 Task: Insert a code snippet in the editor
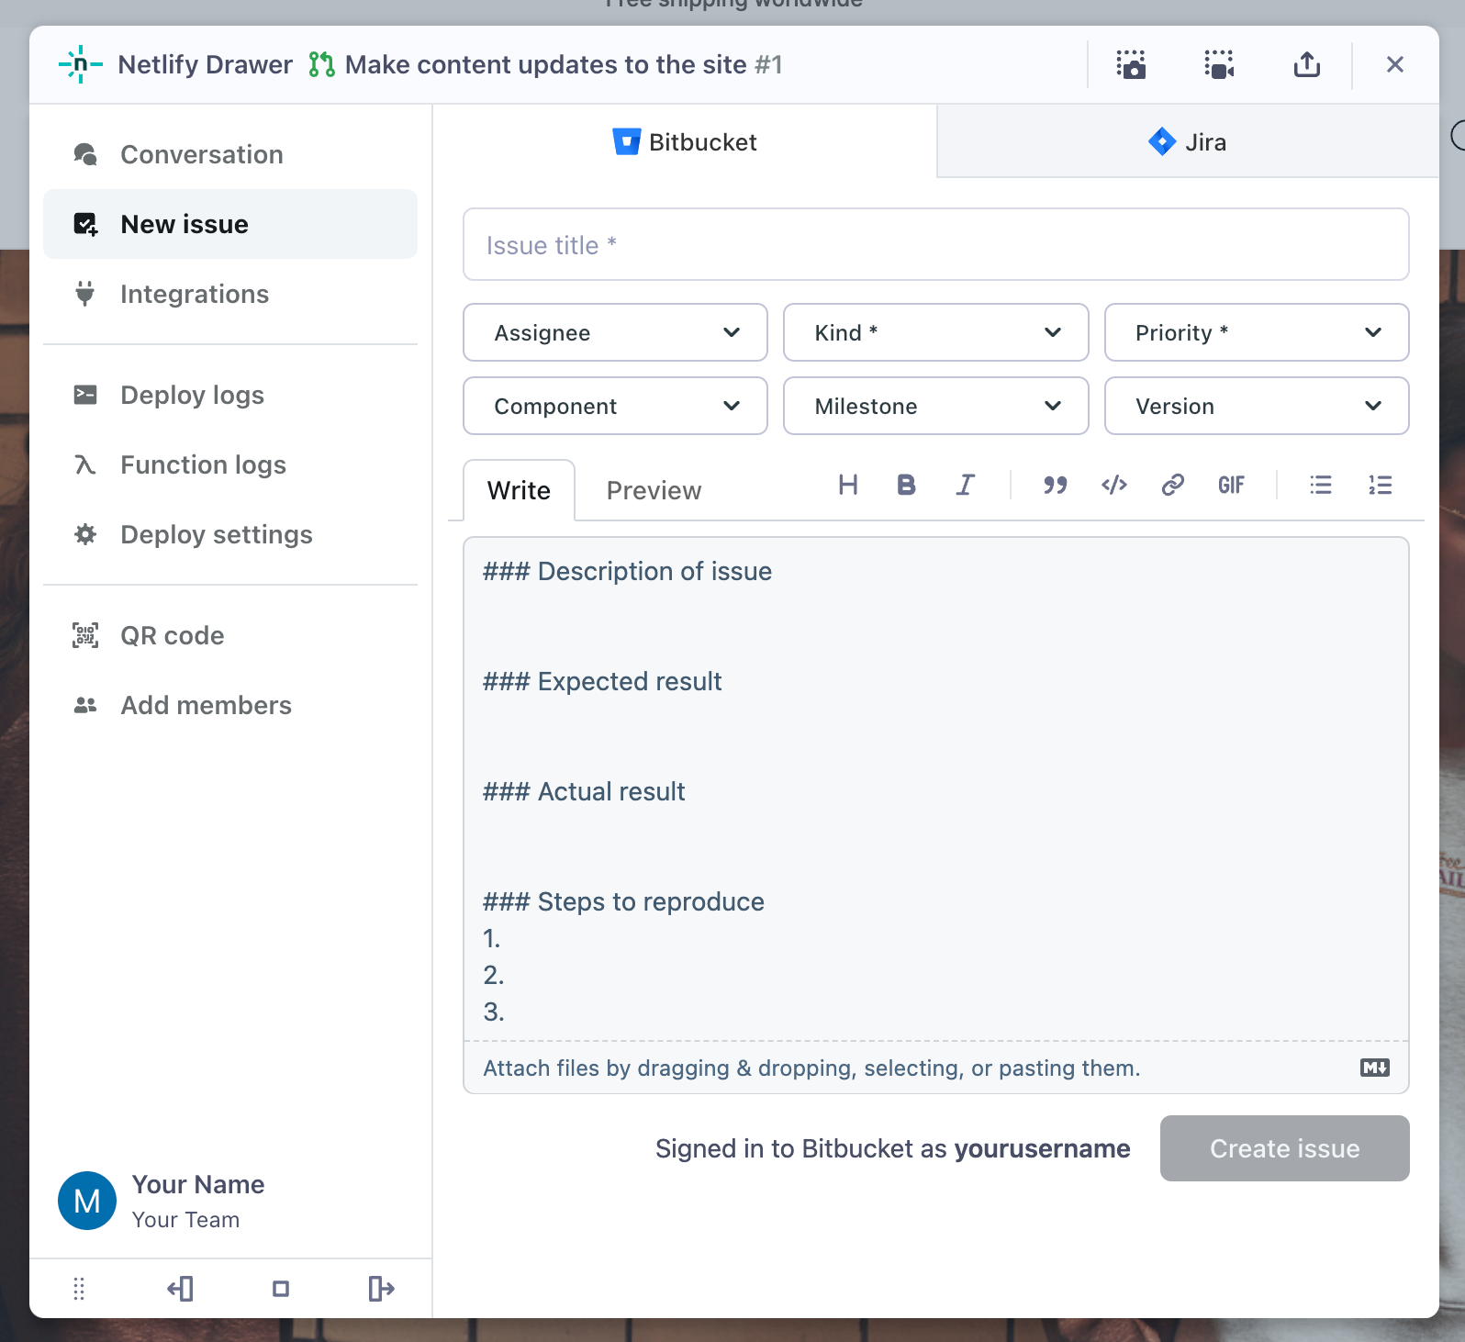1114,485
